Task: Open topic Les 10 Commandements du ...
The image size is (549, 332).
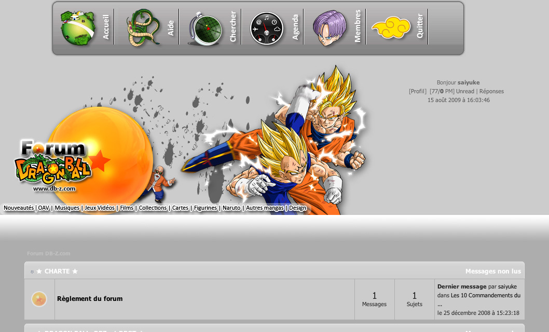Action: (x=486, y=295)
